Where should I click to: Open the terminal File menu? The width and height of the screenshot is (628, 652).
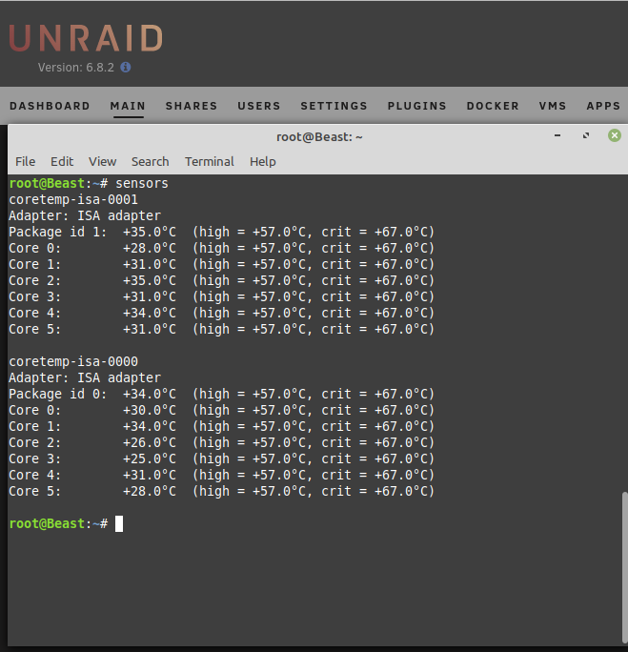tap(26, 162)
